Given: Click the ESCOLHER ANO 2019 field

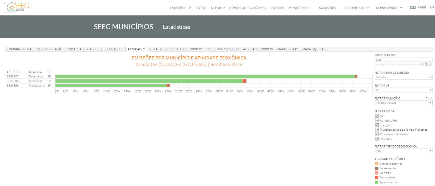Looking at the screenshot, I should 403,60.
